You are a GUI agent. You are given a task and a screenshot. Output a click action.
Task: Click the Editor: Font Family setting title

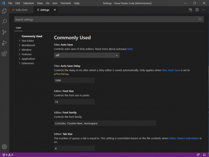(x=65, y=113)
